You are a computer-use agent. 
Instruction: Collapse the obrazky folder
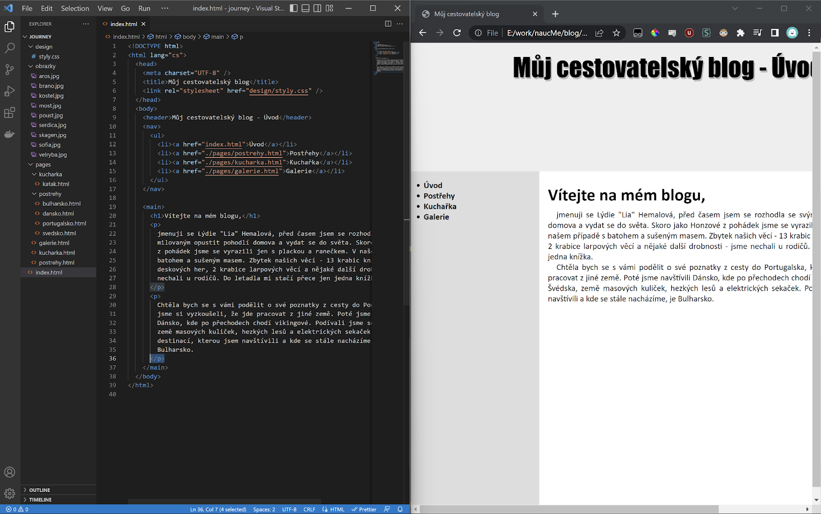45,66
